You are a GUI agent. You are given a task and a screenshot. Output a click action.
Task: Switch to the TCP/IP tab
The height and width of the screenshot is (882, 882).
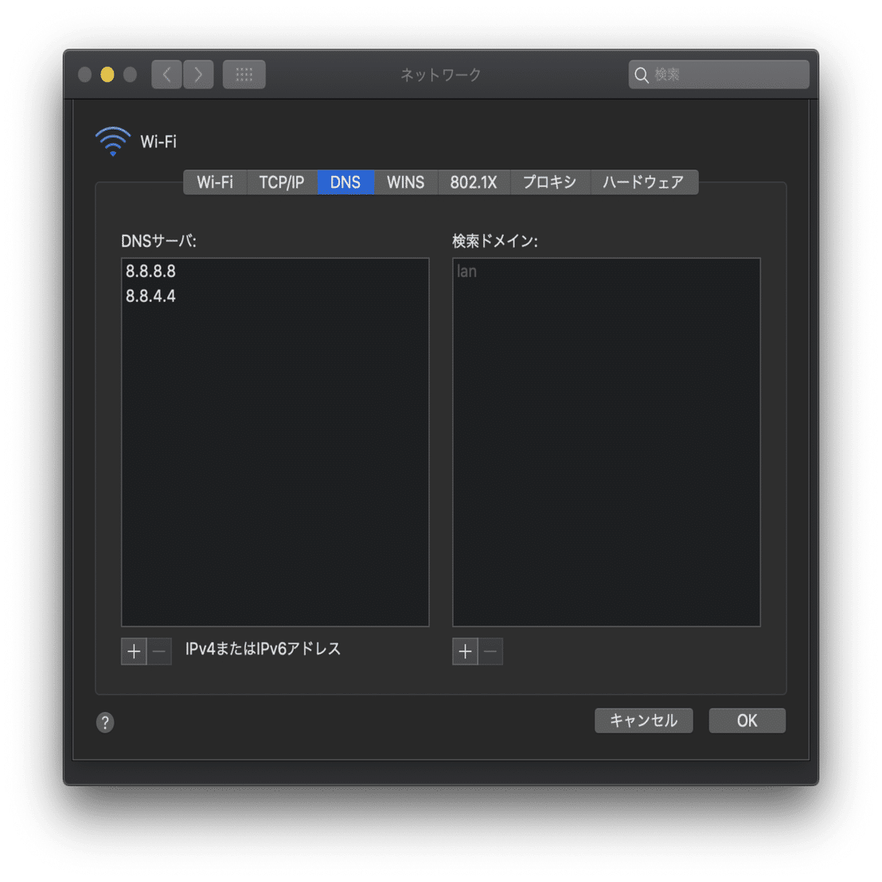tap(282, 181)
